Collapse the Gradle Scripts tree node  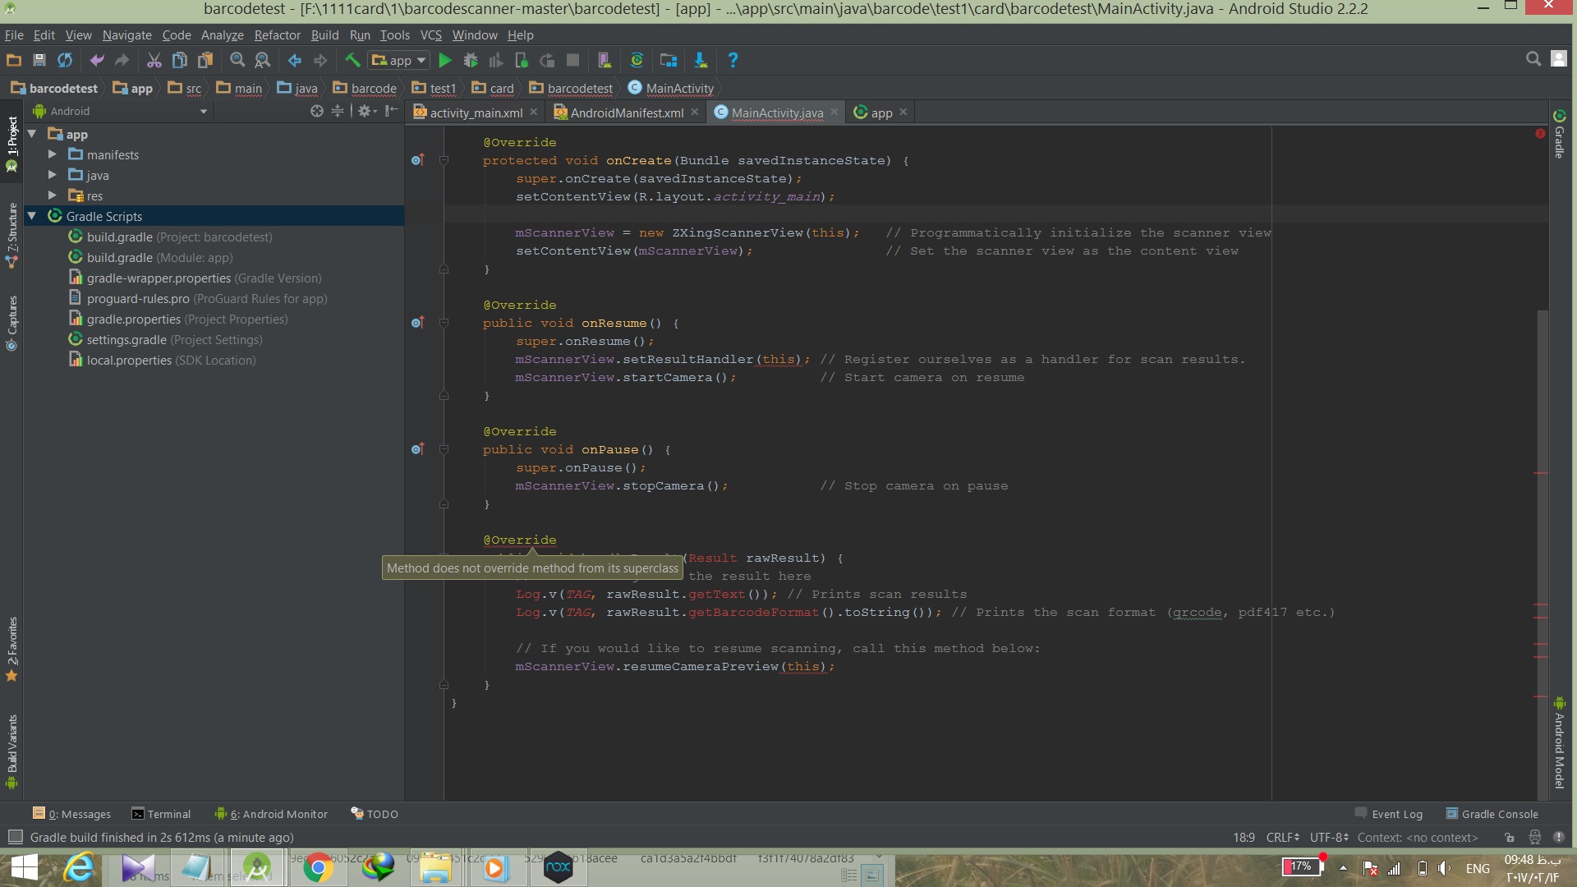pyautogui.click(x=32, y=216)
